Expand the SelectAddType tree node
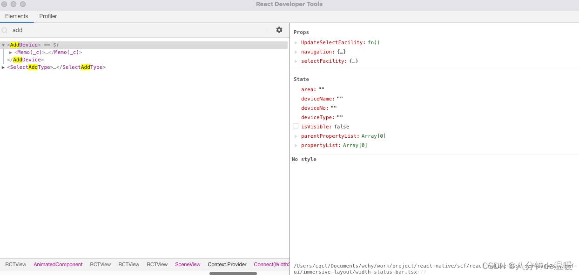 tap(3, 67)
